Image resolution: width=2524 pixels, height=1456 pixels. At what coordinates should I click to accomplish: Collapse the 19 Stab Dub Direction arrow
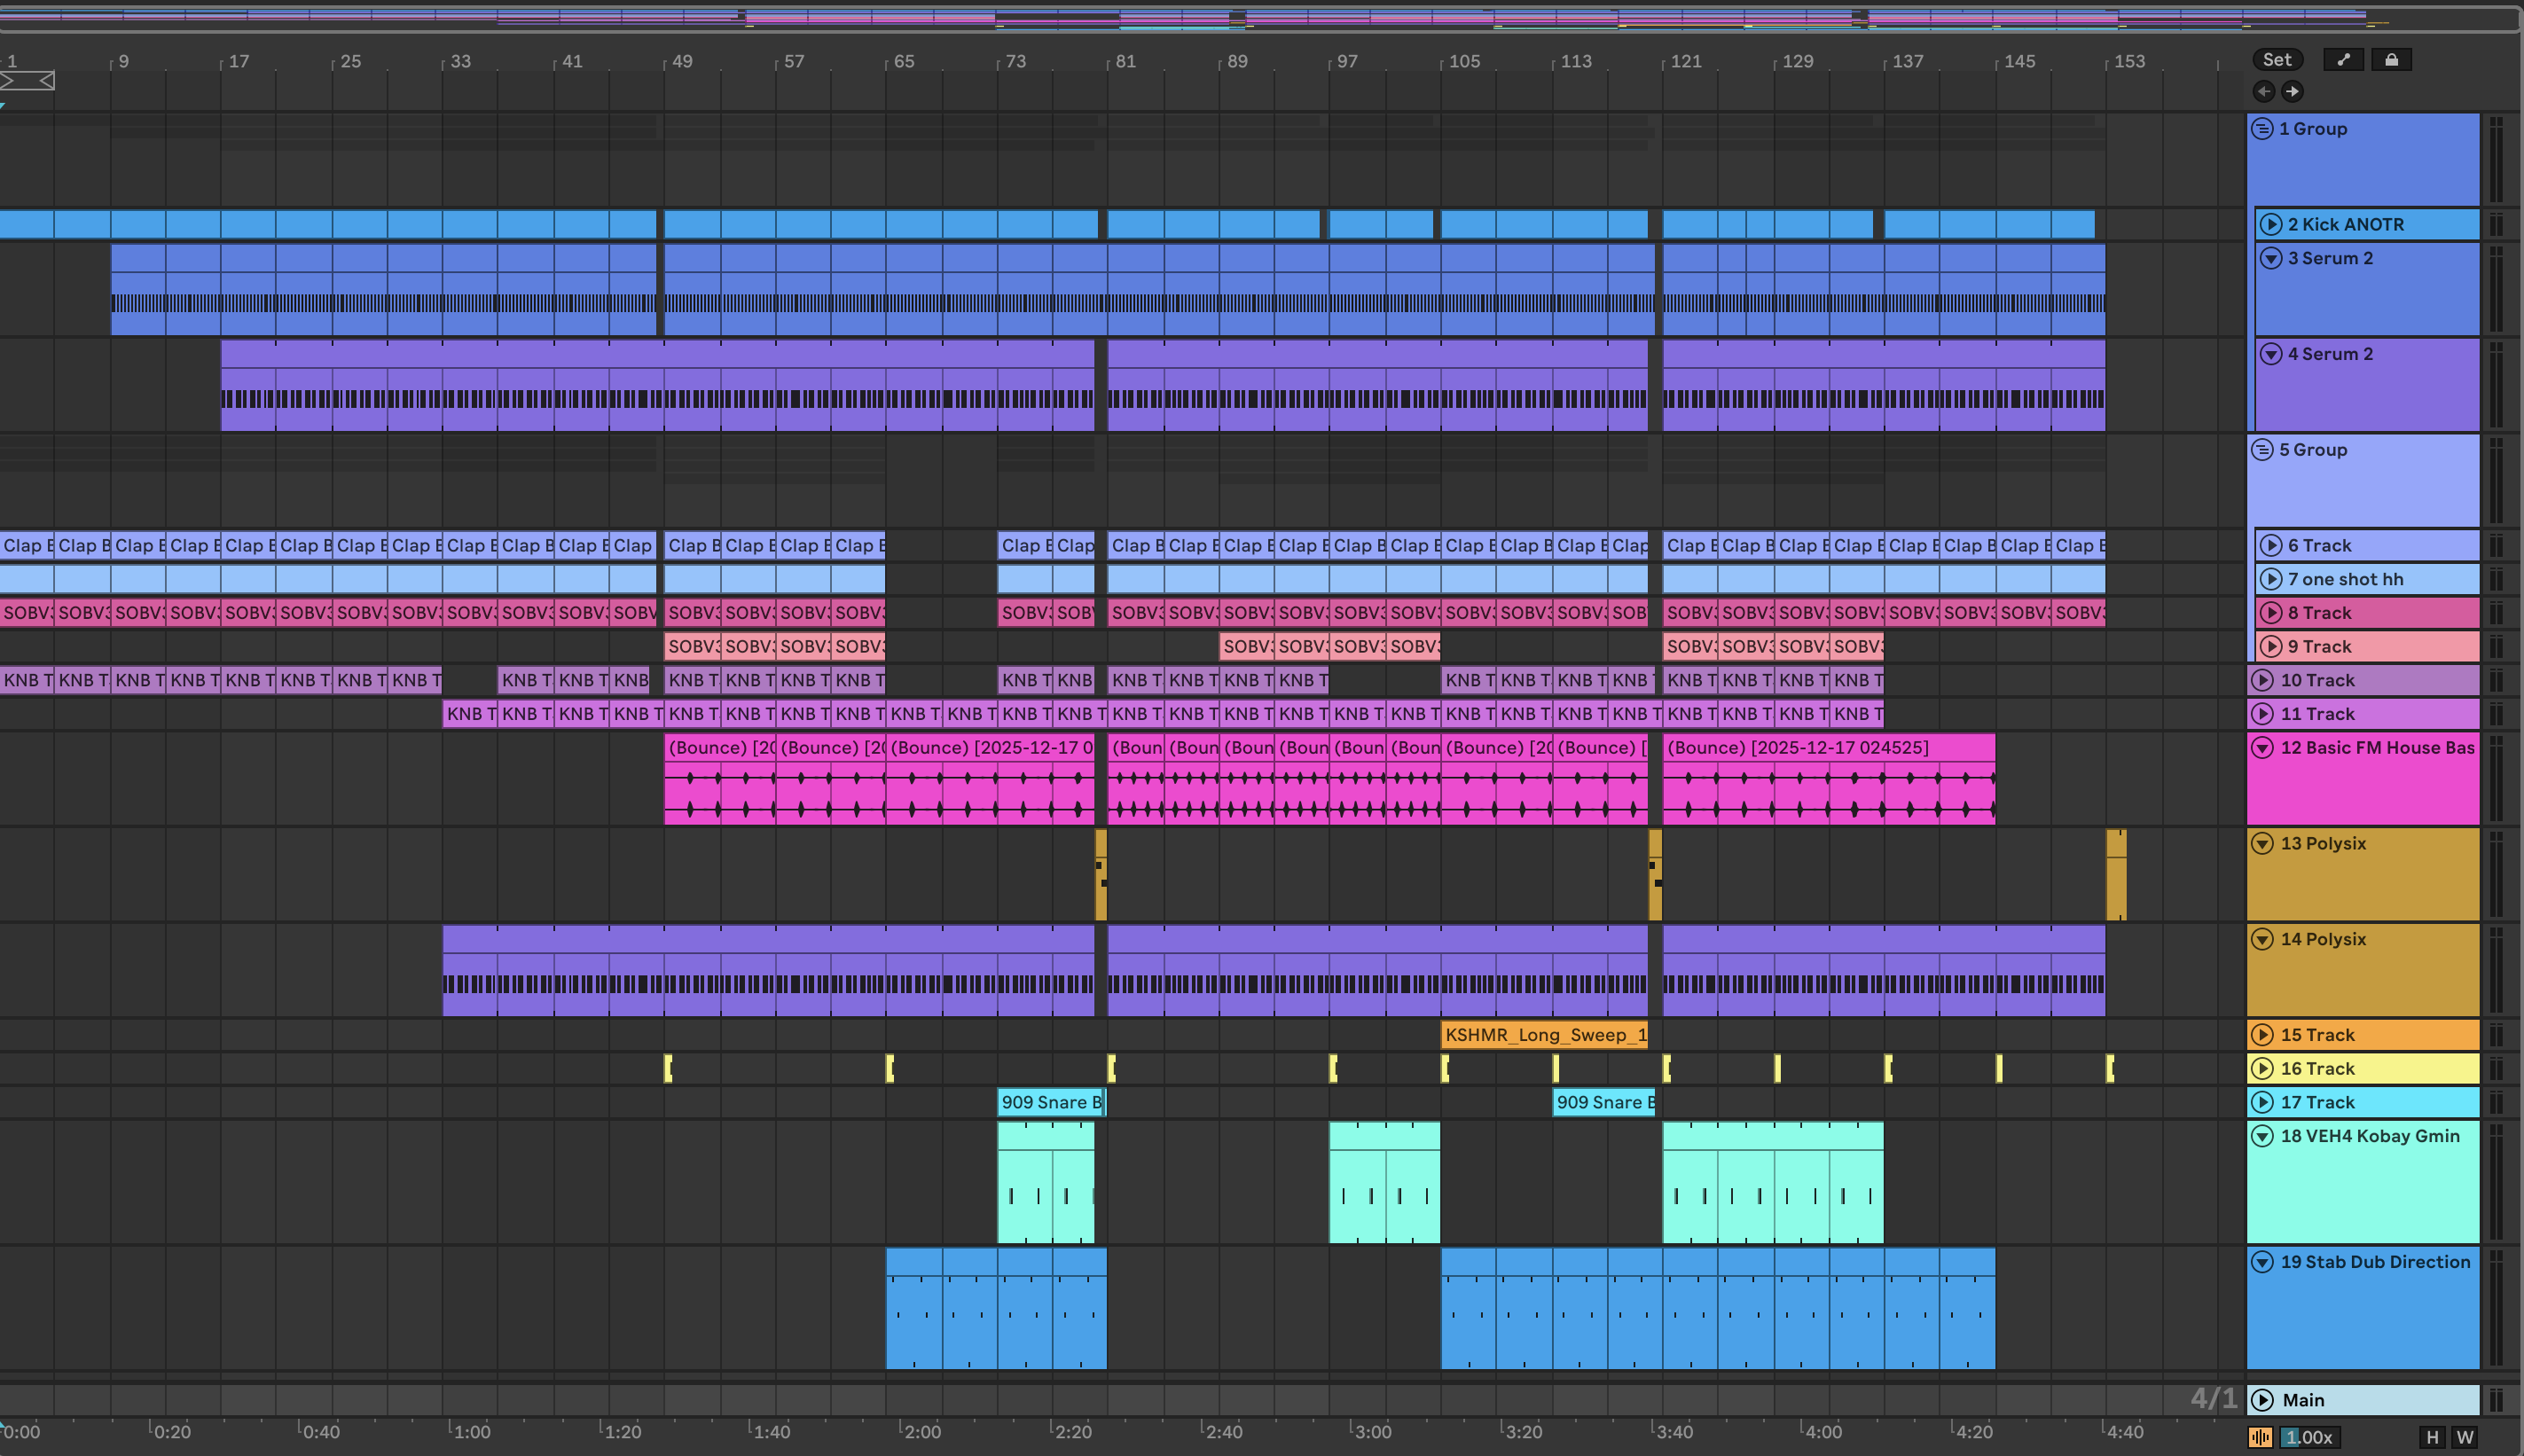click(x=2262, y=1262)
